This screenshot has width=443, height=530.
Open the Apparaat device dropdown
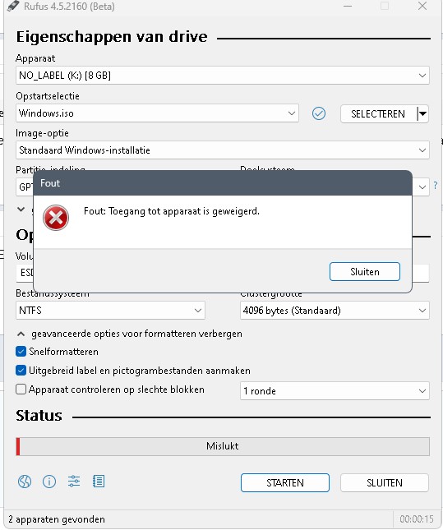(223, 76)
